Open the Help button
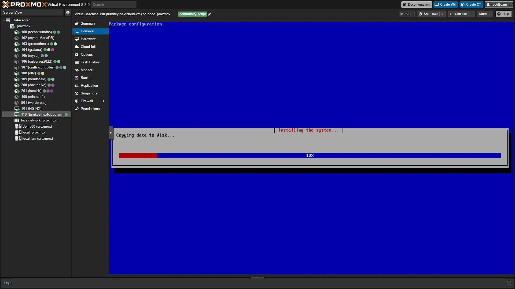Screen dimensions: 515x289 [503, 14]
